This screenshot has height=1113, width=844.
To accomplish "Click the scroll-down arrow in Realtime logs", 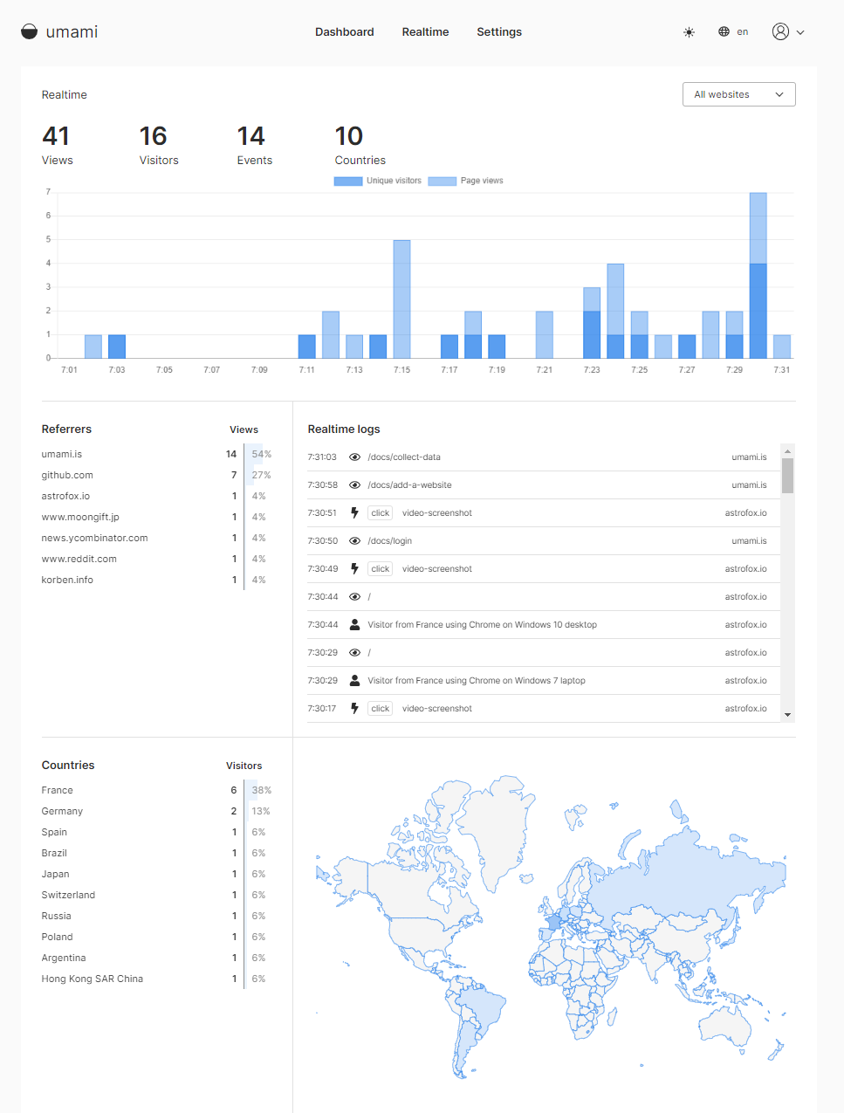I will pyautogui.click(x=787, y=714).
